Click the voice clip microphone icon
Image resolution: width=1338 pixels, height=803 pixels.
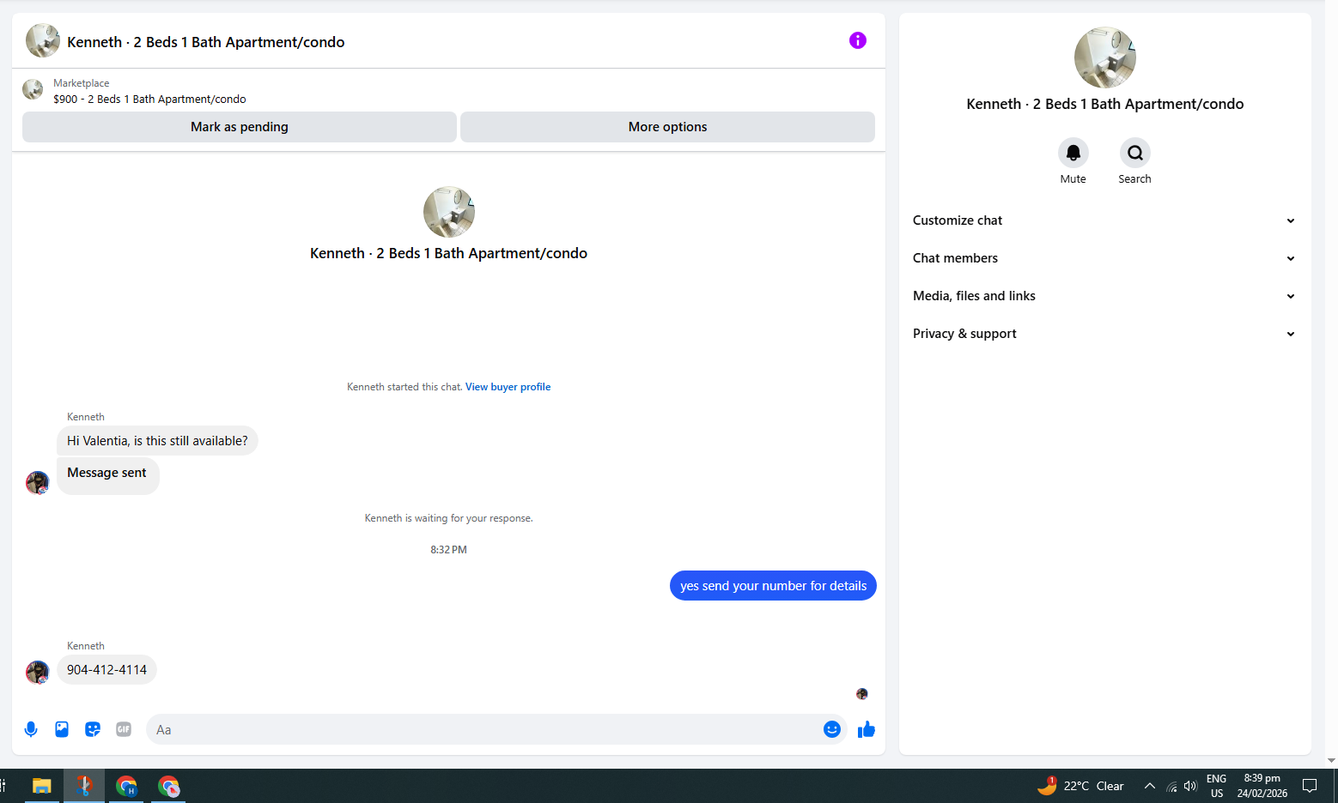[x=31, y=729]
